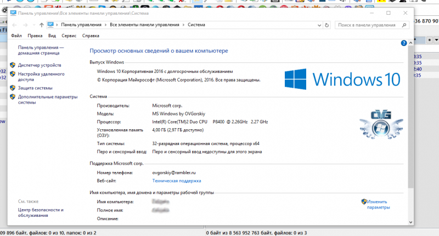The height and width of the screenshot is (236, 439).
Task: Click the computer icon in the address bar
Action: 51,25
